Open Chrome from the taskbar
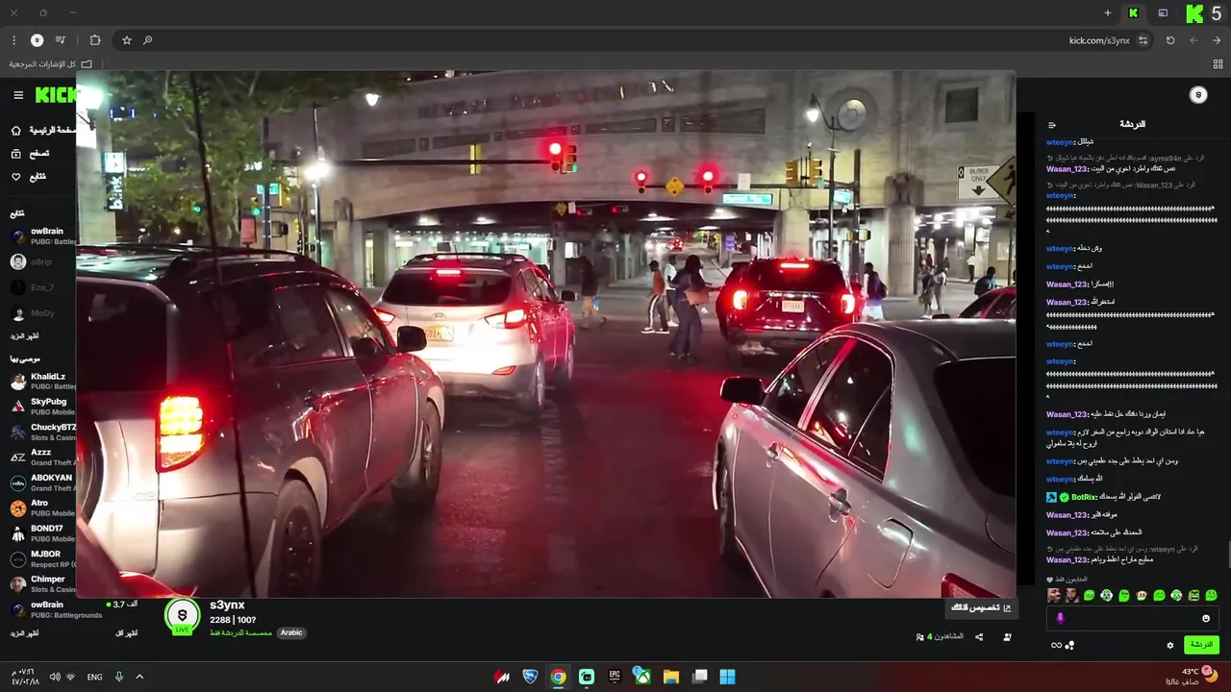The width and height of the screenshot is (1231, 692). (x=558, y=677)
